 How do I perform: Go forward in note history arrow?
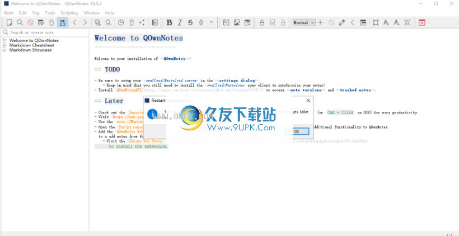click(x=85, y=22)
